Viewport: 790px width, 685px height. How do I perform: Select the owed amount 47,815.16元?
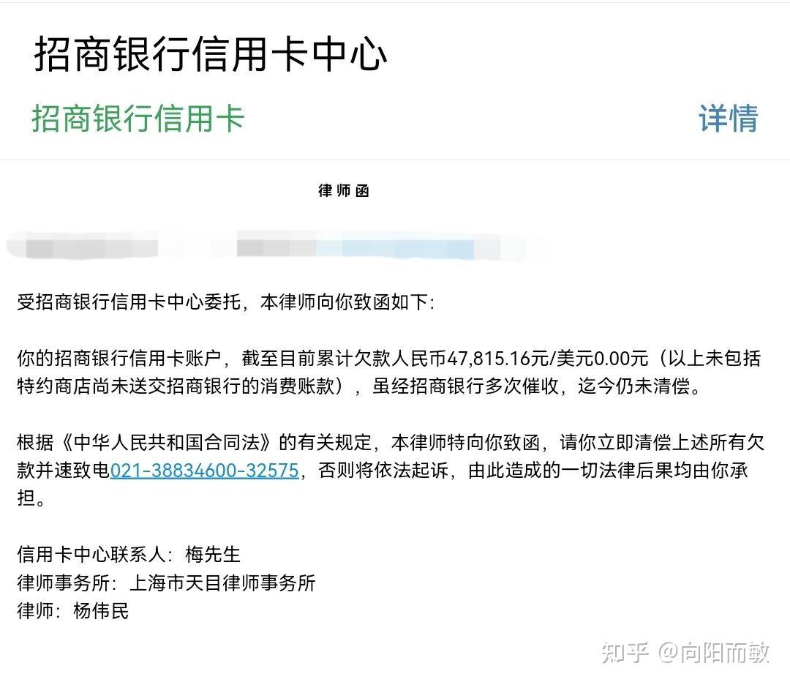coord(508,358)
